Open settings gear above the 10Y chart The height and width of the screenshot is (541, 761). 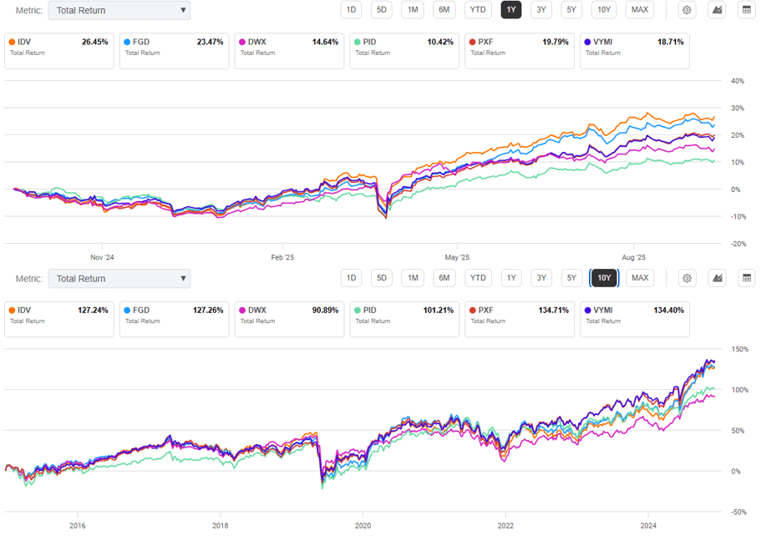pyautogui.click(x=687, y=278)
